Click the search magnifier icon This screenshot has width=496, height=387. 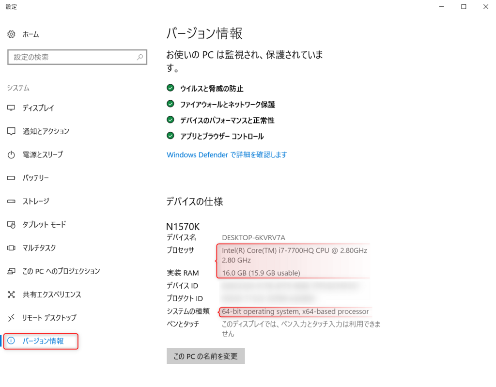tap(140, 57)
